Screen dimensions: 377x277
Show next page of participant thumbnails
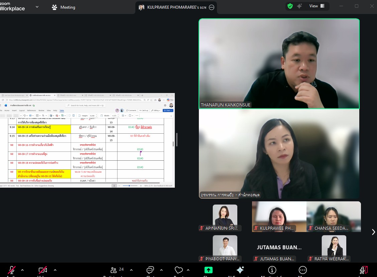coord(373,232)
